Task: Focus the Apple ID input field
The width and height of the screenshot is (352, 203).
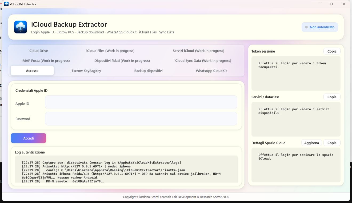Action: (x=141, y=102)
